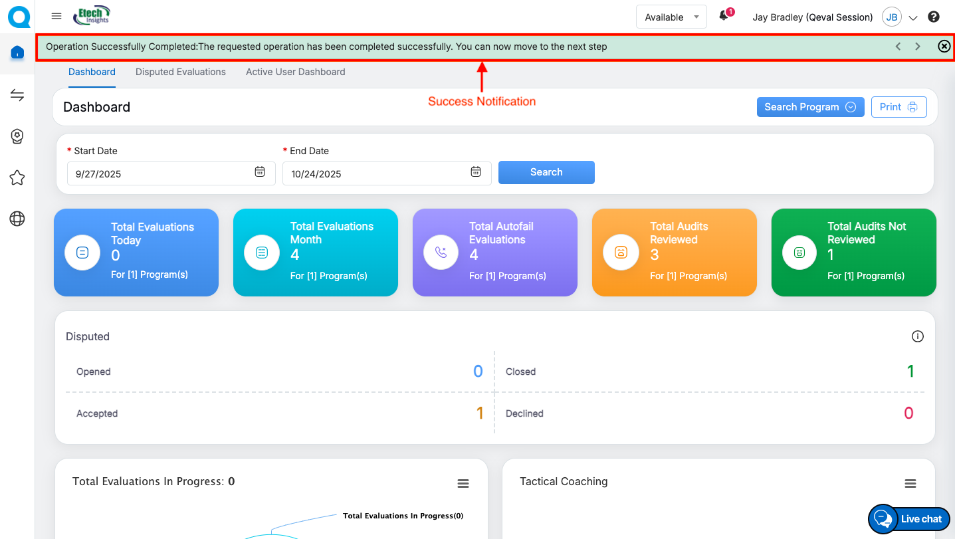Viewport: 955px width, 539px height.
Task: Click the Print button
Action: [x=899, y=107]
